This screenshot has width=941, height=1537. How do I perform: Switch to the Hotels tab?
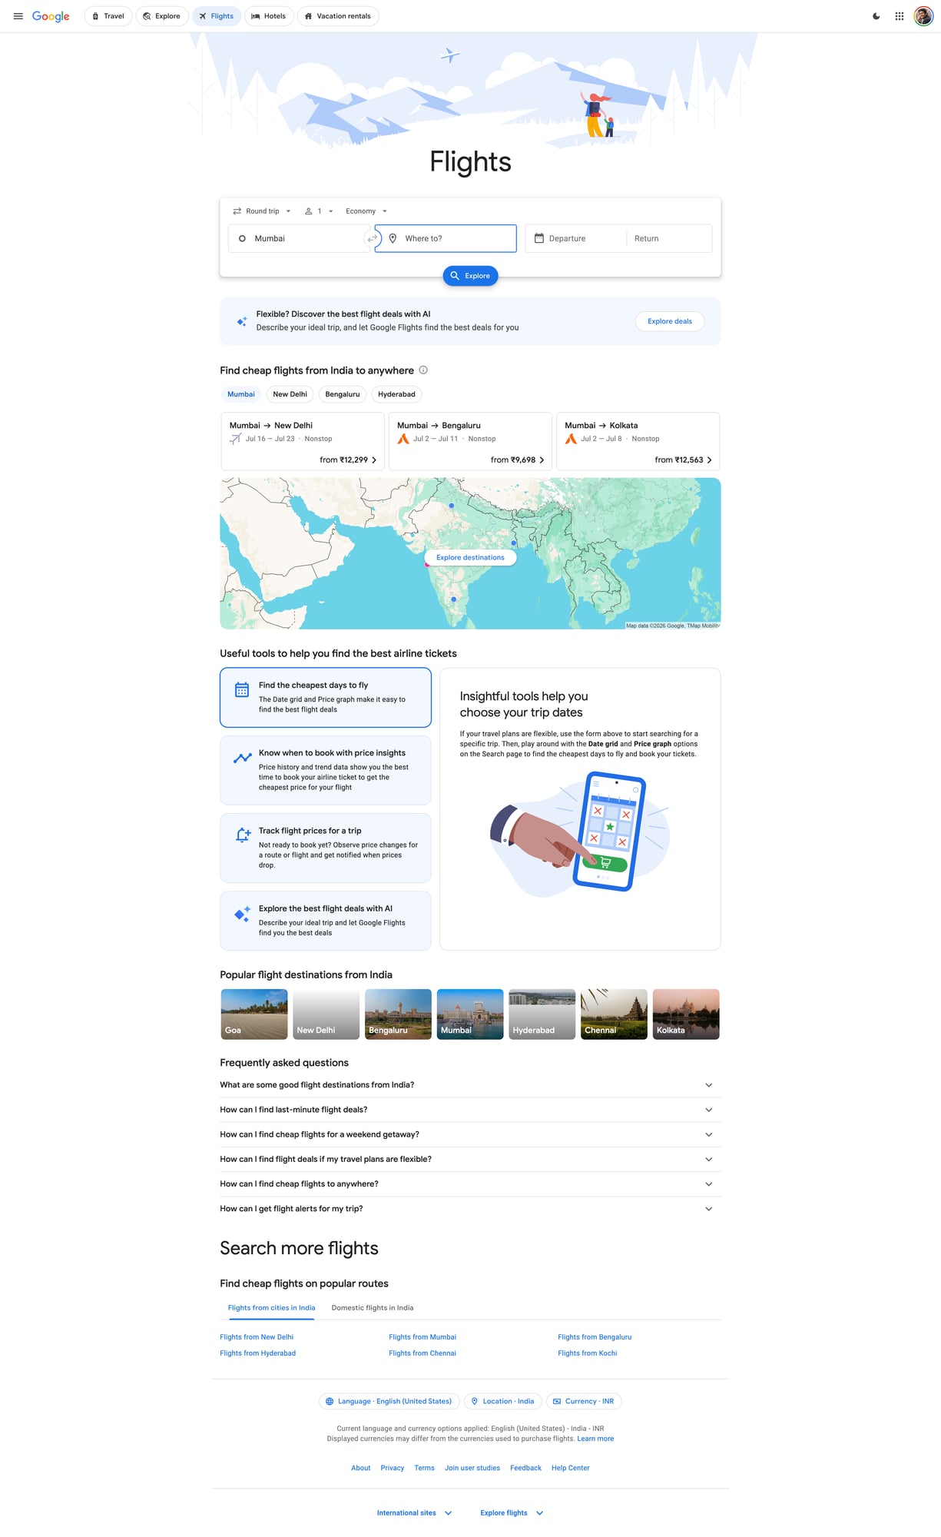(269, 16)
